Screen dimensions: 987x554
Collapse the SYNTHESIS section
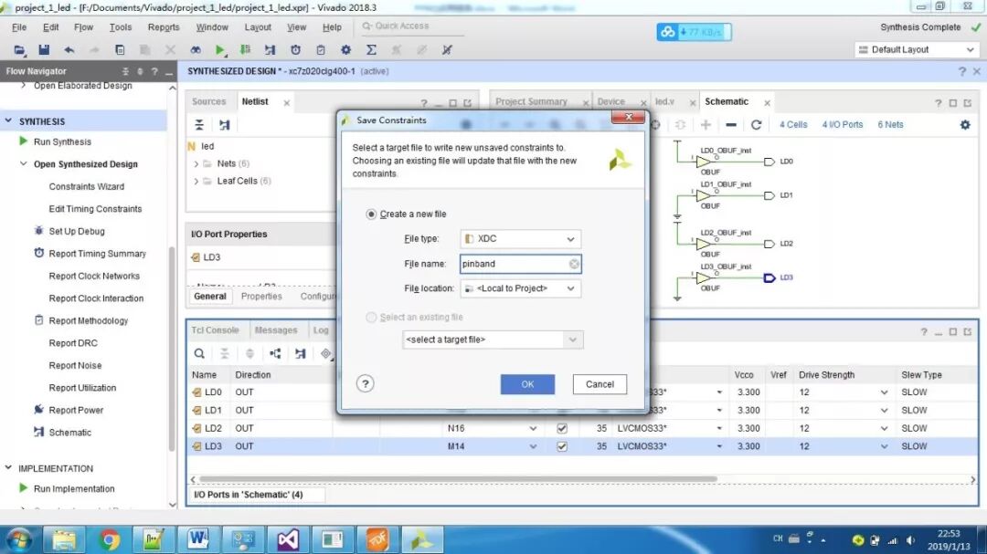click(x=9, y=120)
